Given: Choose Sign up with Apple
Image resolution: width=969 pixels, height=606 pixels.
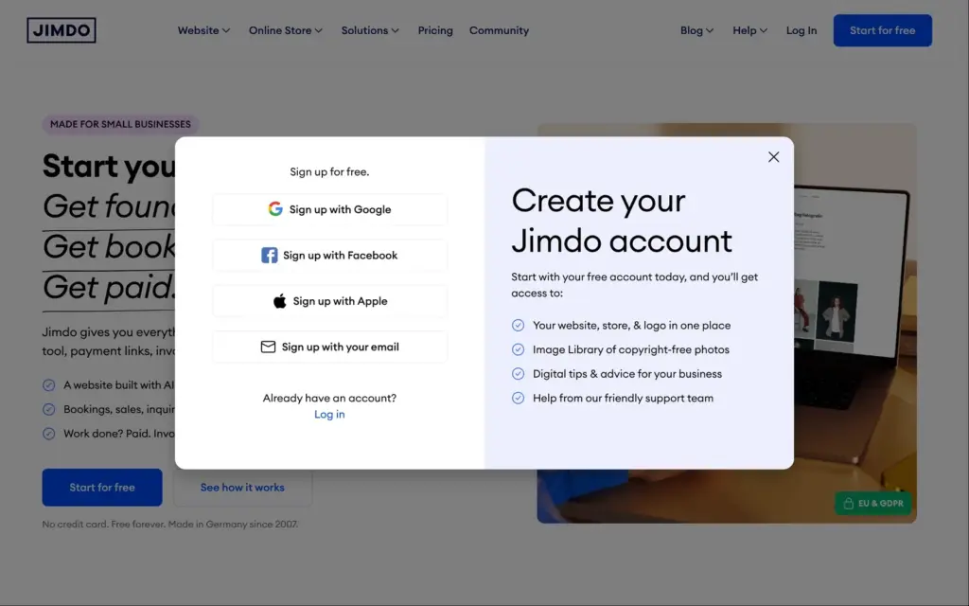Looking at the screenshot, I should click(x=329, y=301).
